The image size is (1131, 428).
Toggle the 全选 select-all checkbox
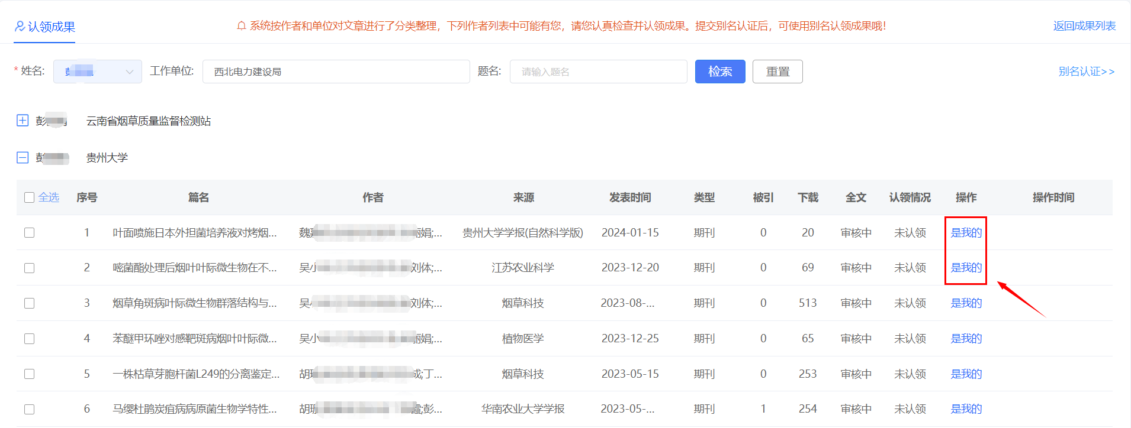pos(29,197)
